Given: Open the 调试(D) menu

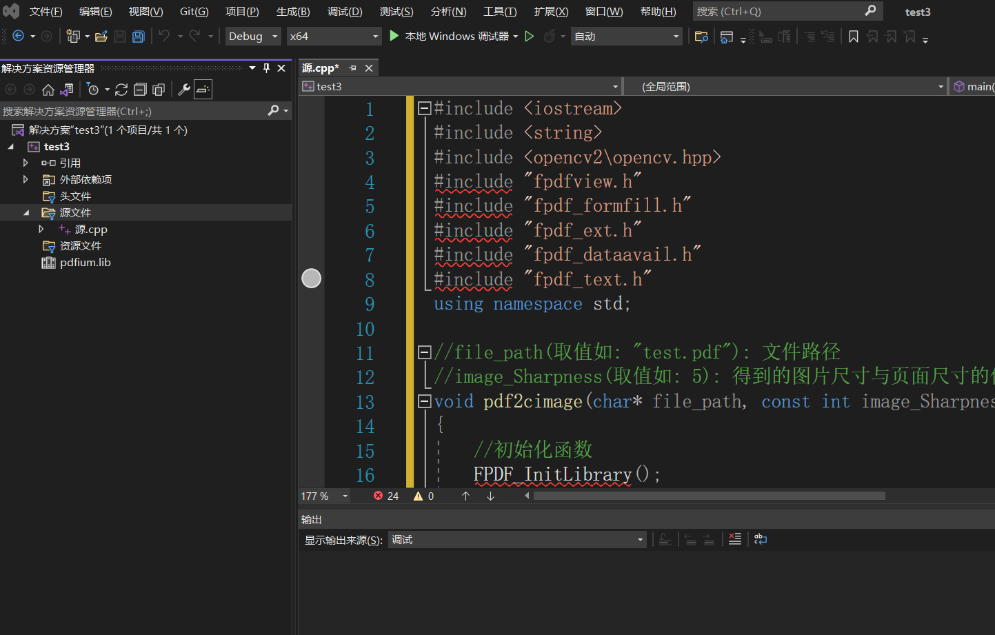Looking at the screenshot, I should point(345,12).
